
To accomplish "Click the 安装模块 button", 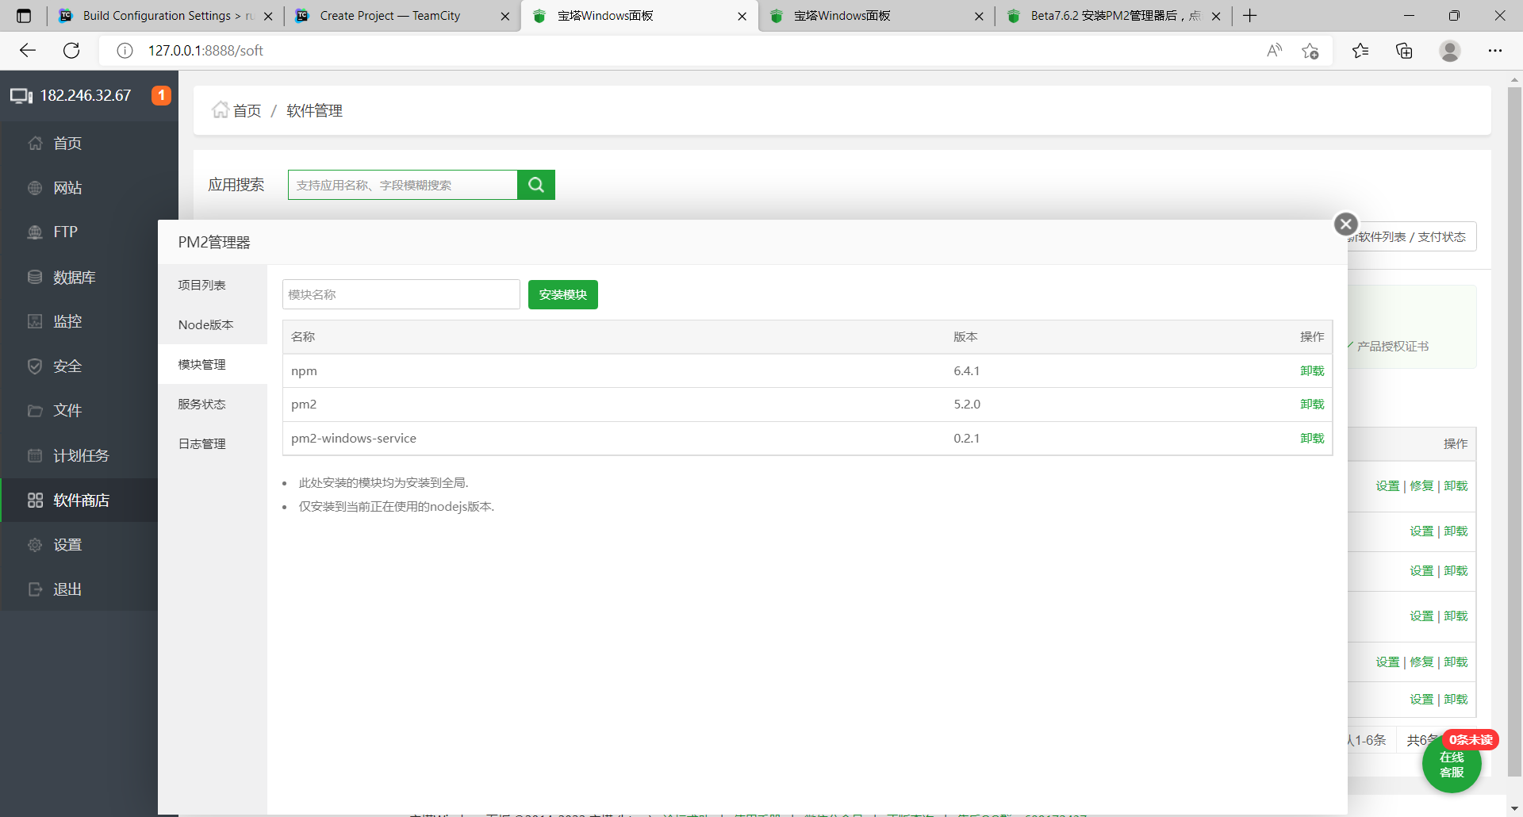I will pyautogui.click(x=563, y=294).
